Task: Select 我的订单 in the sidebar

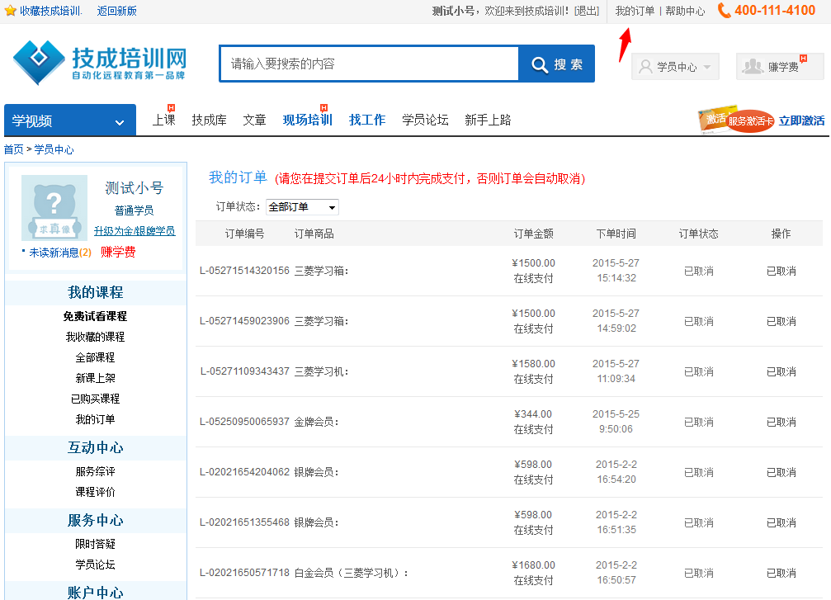Action: (x=96, y=420)
